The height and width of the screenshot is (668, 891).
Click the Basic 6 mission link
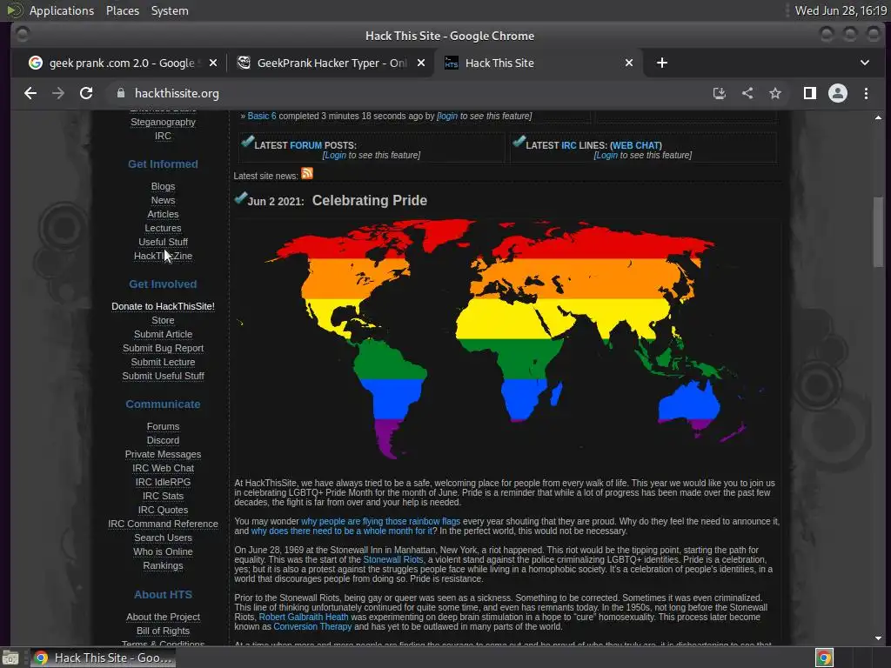(261, 116)
